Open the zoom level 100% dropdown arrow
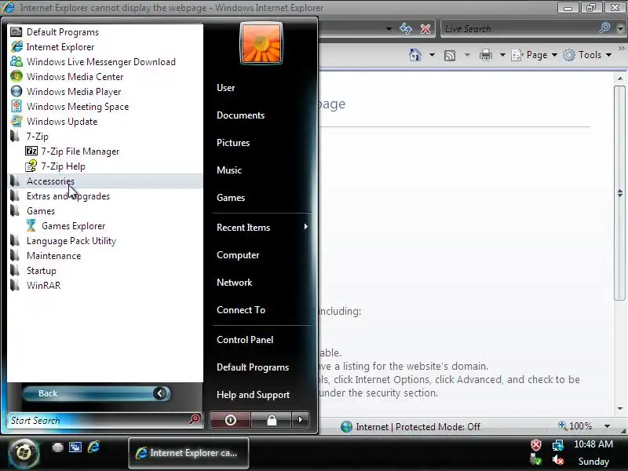This screenshot has width=628, height=471. (607, 426)
